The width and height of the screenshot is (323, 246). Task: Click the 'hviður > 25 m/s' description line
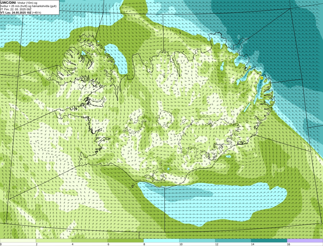tap(29, 6)
